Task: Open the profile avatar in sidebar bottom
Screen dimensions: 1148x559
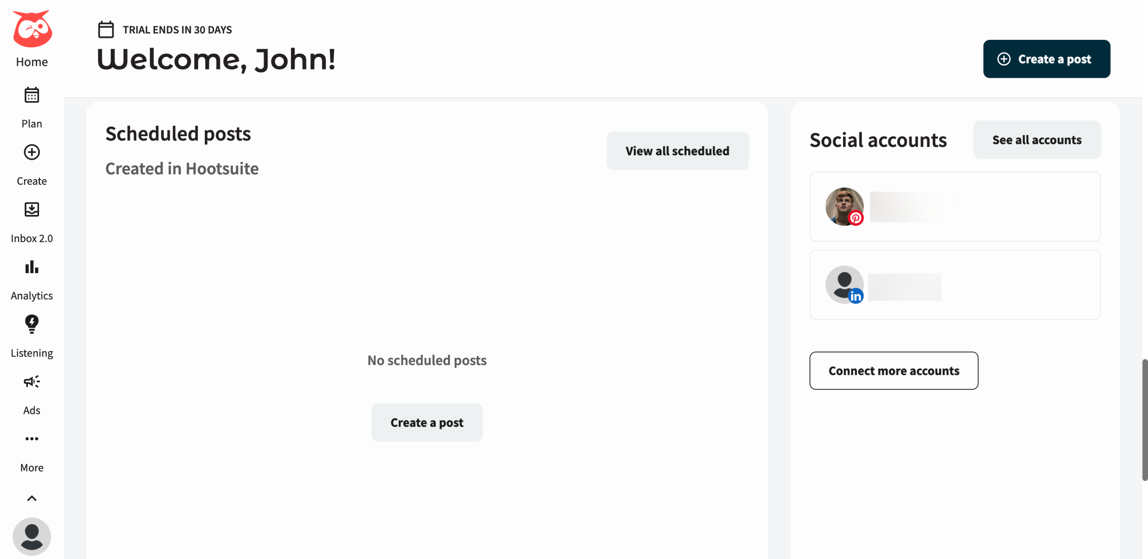Action: [x=32, y=537]
